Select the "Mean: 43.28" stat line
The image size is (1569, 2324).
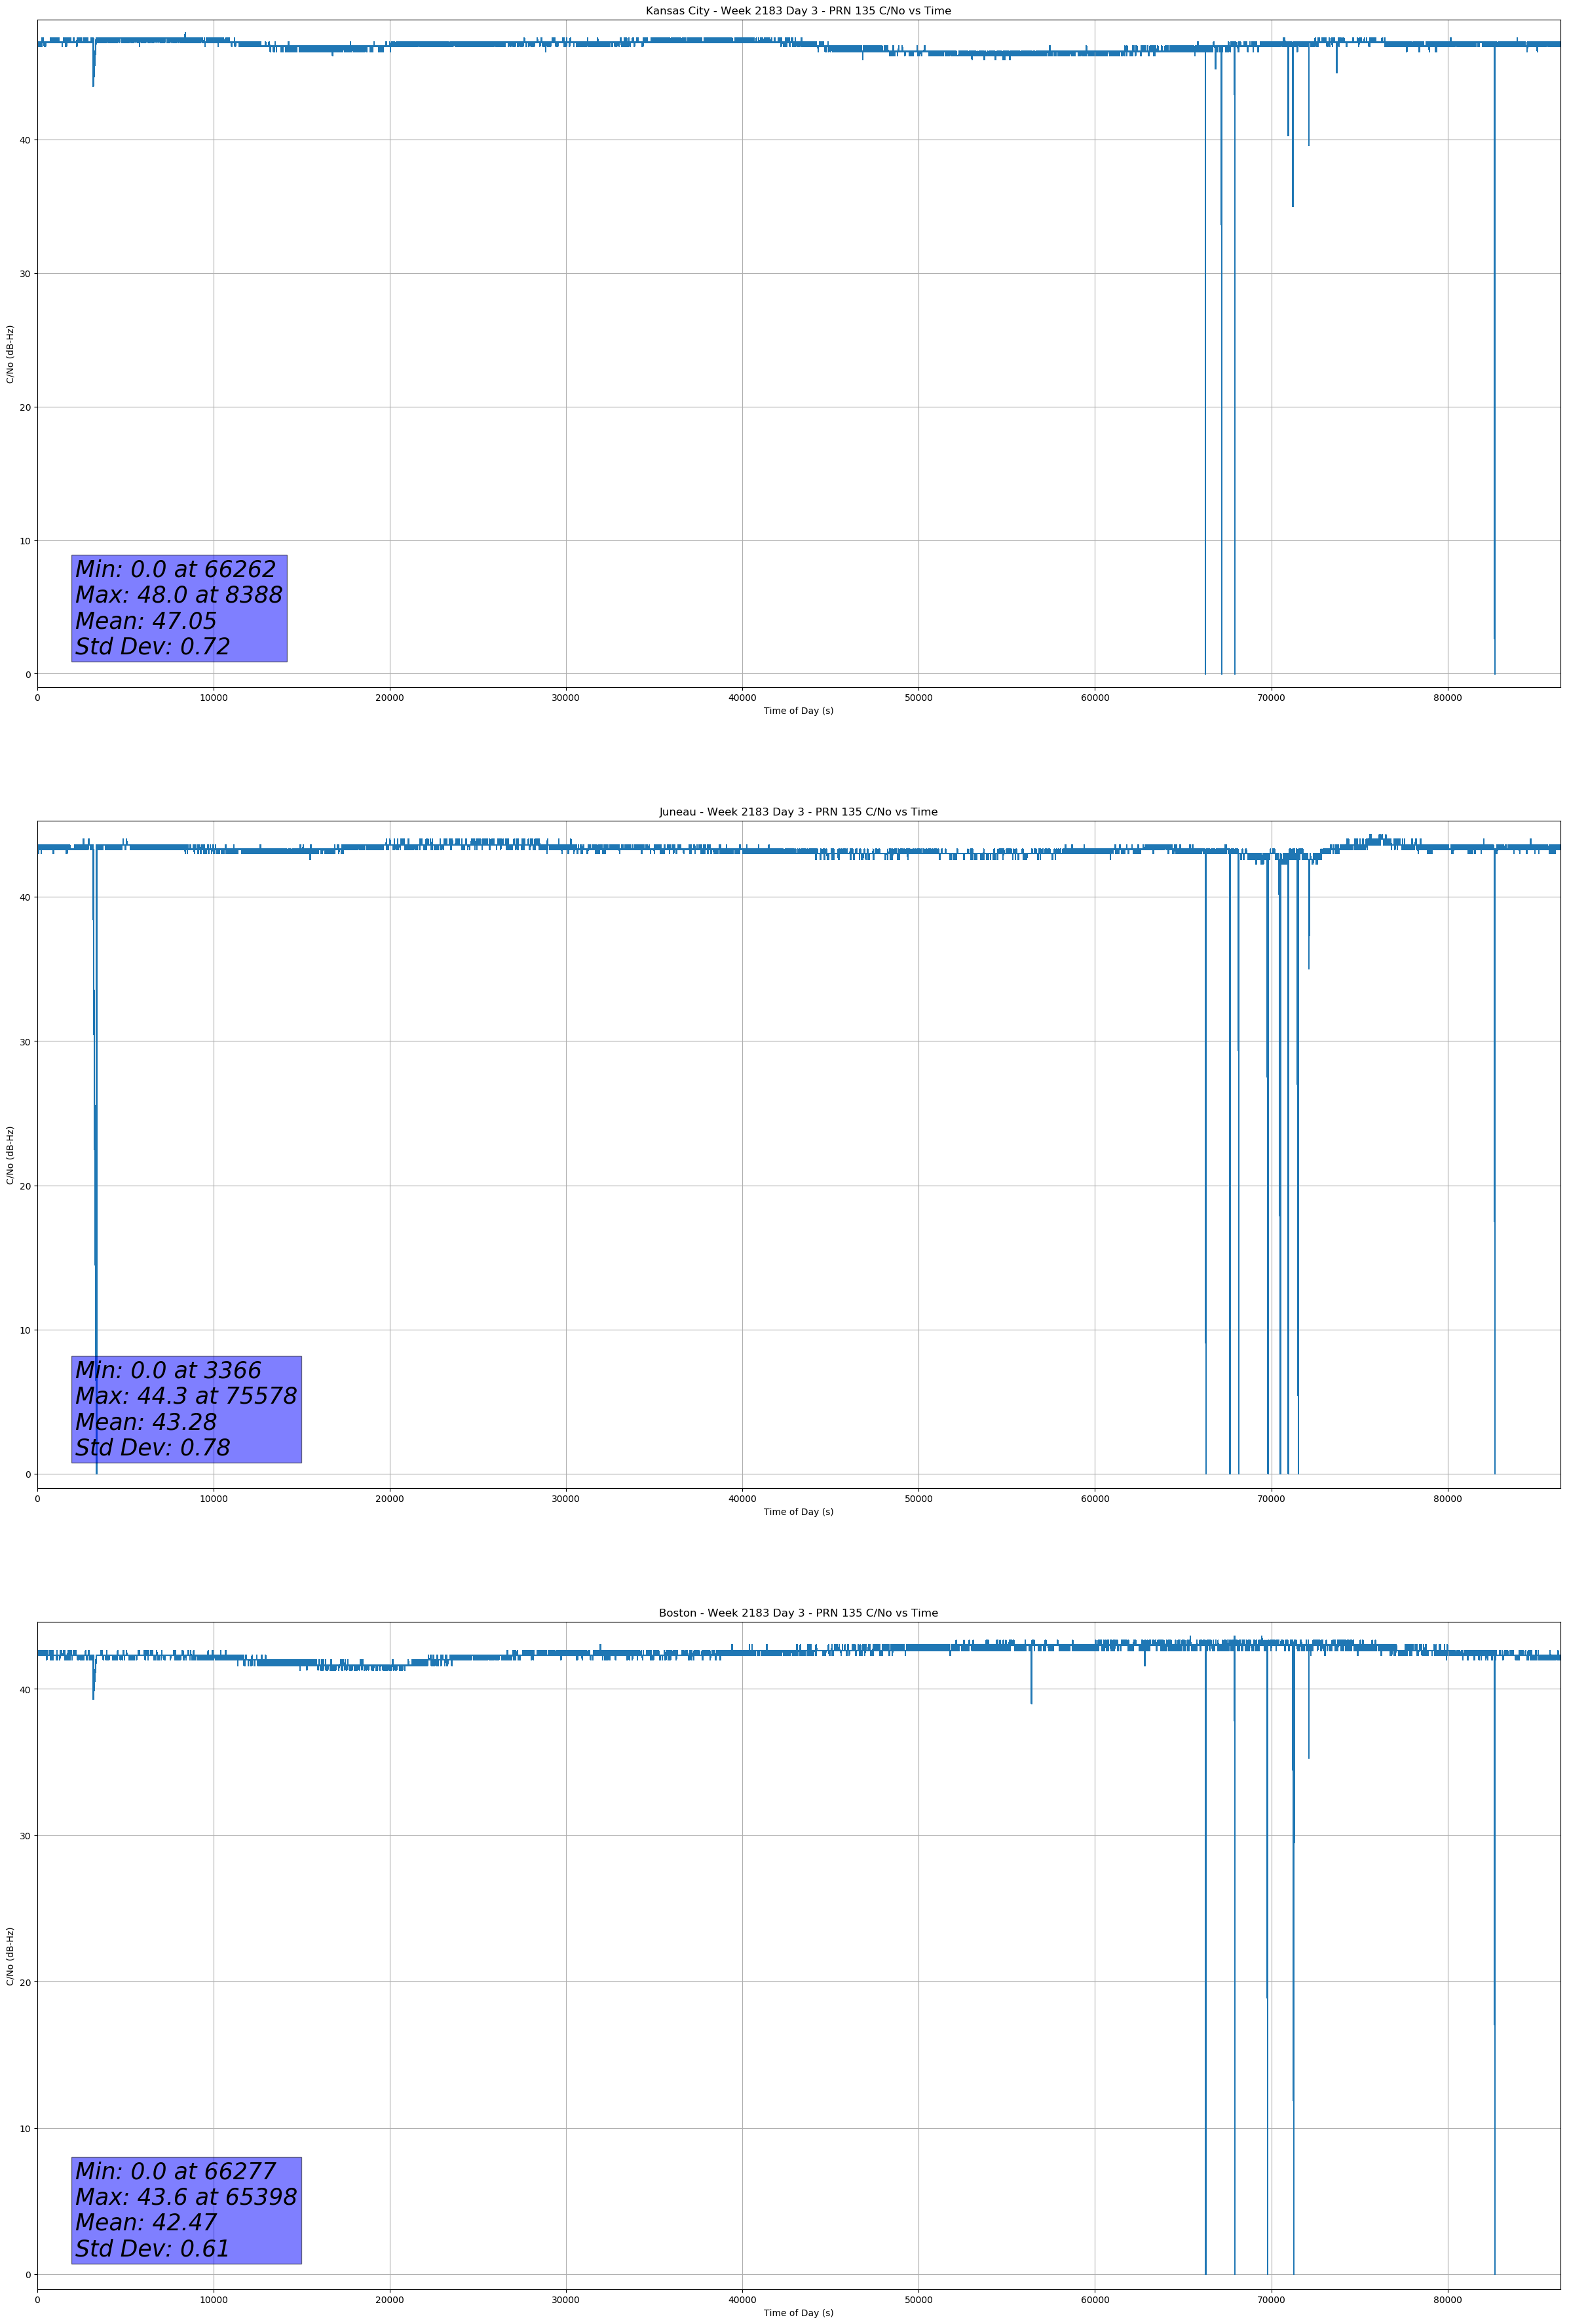coord(146,1422)
